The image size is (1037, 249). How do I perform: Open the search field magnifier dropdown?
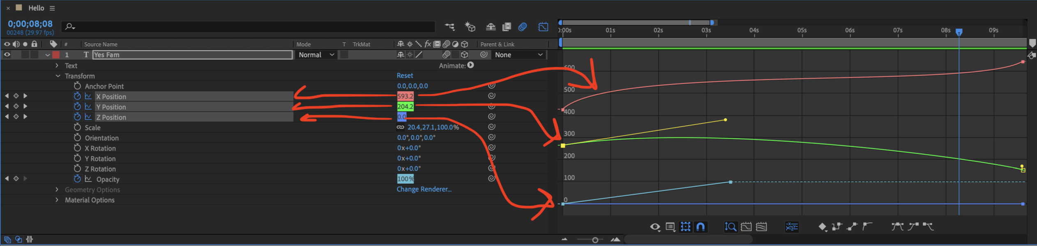pyautogui.click(x=70, y=27)
